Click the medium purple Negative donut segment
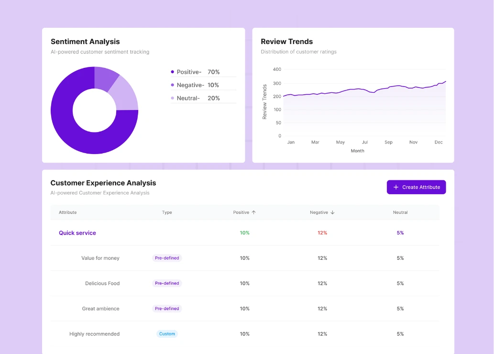Screen dimensions: 494x354 (x=105, y=78)
